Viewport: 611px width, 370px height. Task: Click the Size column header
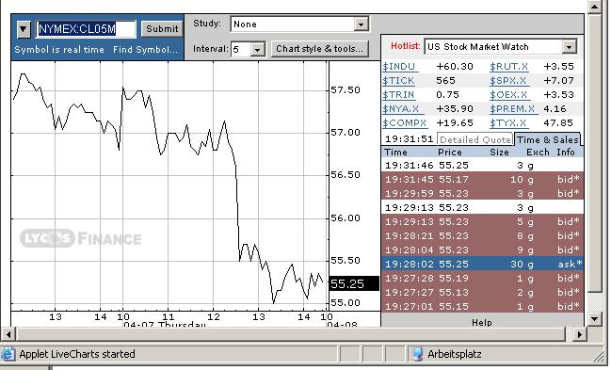(499, 153)
